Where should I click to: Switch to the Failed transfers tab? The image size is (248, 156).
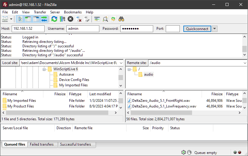click(42, 144)
